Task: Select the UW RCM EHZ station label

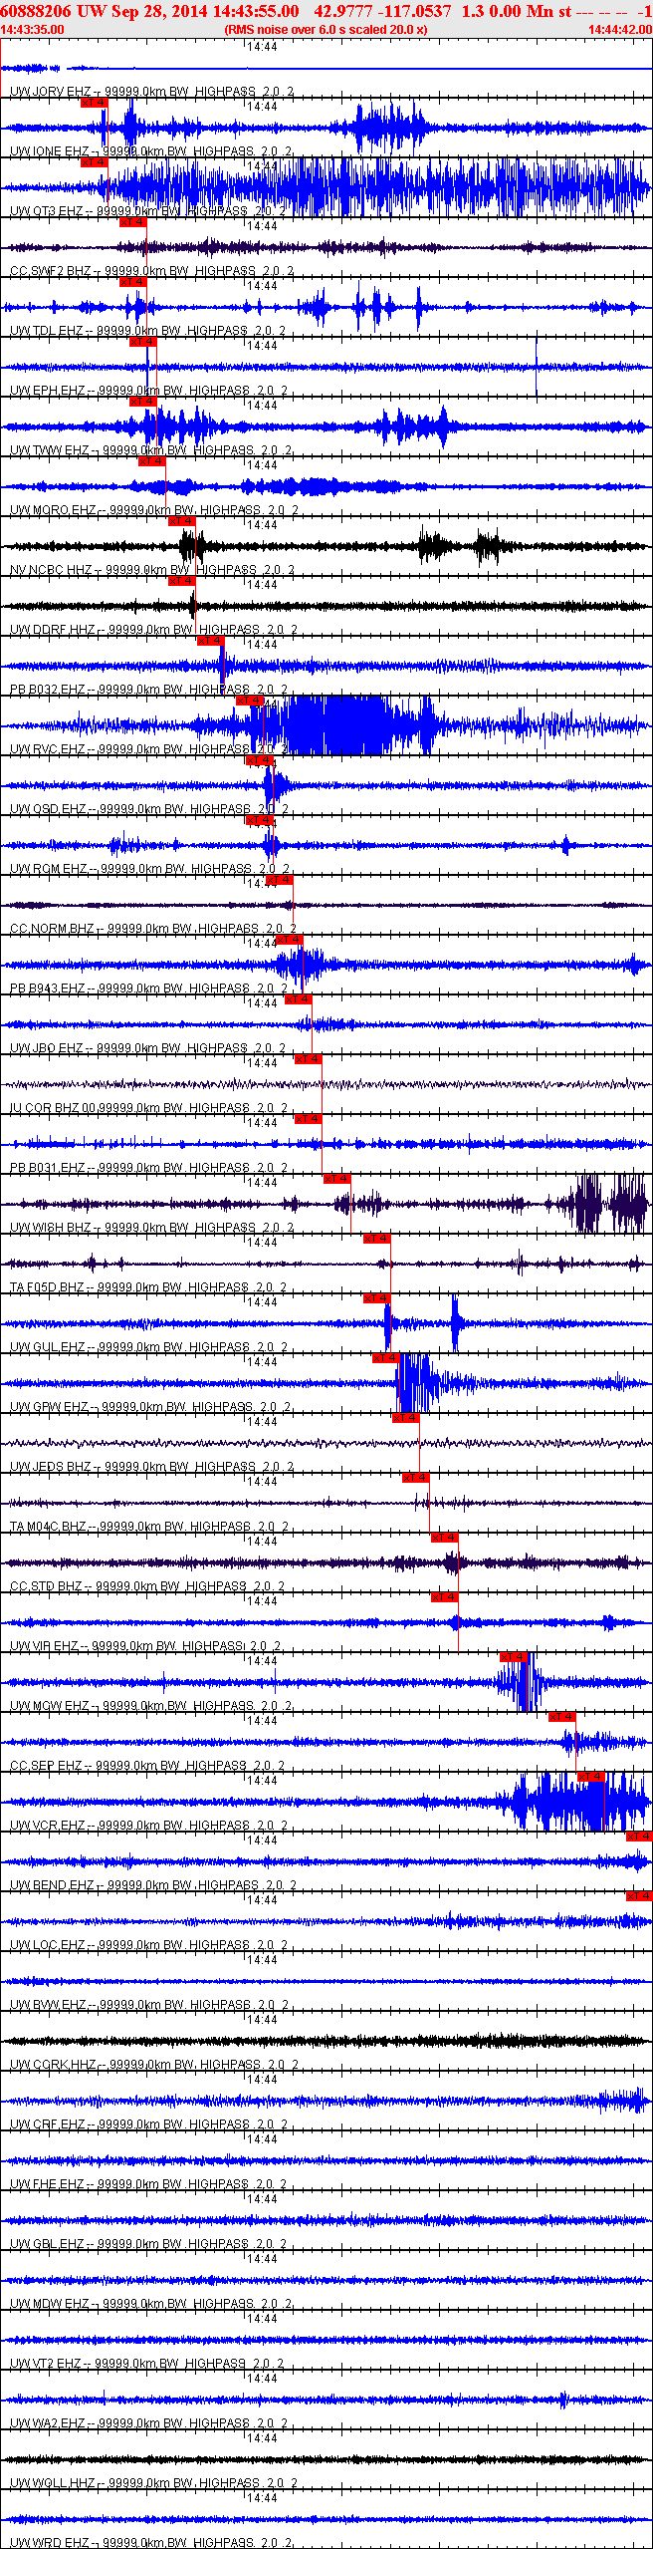Action: (x=151, y=869)
